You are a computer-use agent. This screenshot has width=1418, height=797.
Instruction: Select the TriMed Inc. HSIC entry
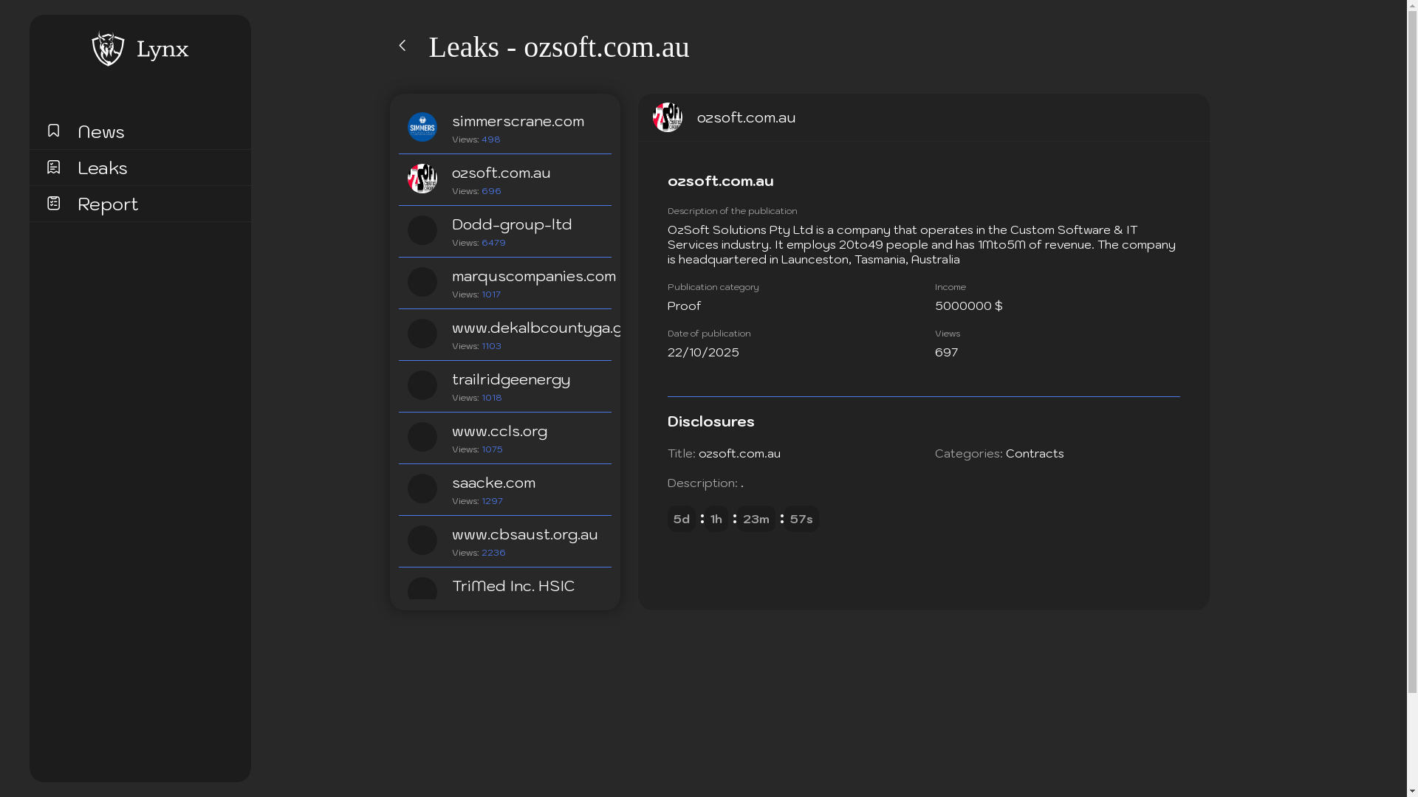pos(513,586)
